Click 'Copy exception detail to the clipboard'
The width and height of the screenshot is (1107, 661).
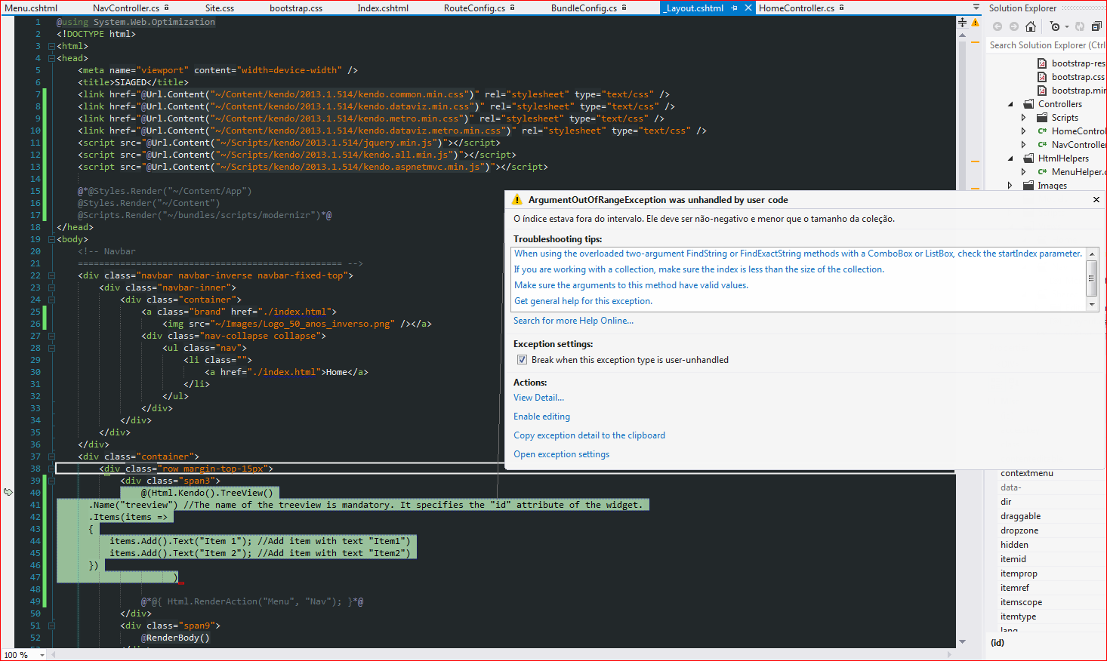point(589,435)
